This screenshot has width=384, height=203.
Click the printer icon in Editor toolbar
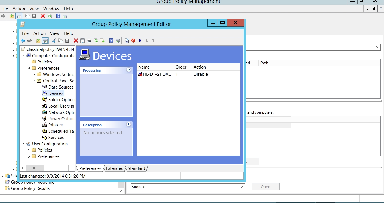(x=89, y=41)
